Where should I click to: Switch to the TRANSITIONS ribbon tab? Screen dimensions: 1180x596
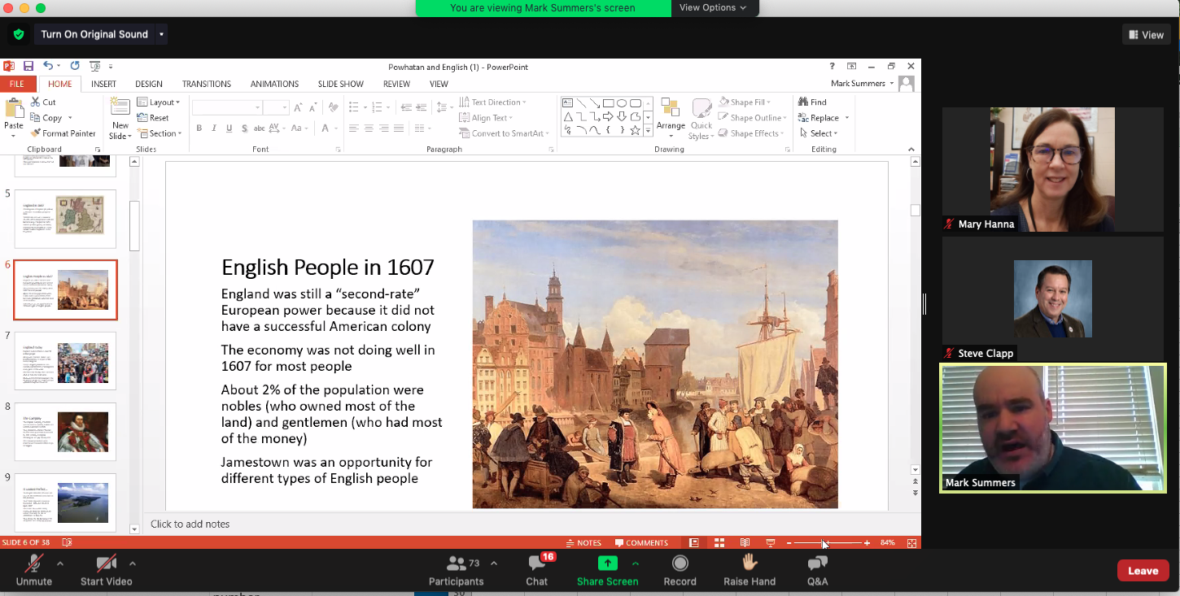click(x=206, y=84)
